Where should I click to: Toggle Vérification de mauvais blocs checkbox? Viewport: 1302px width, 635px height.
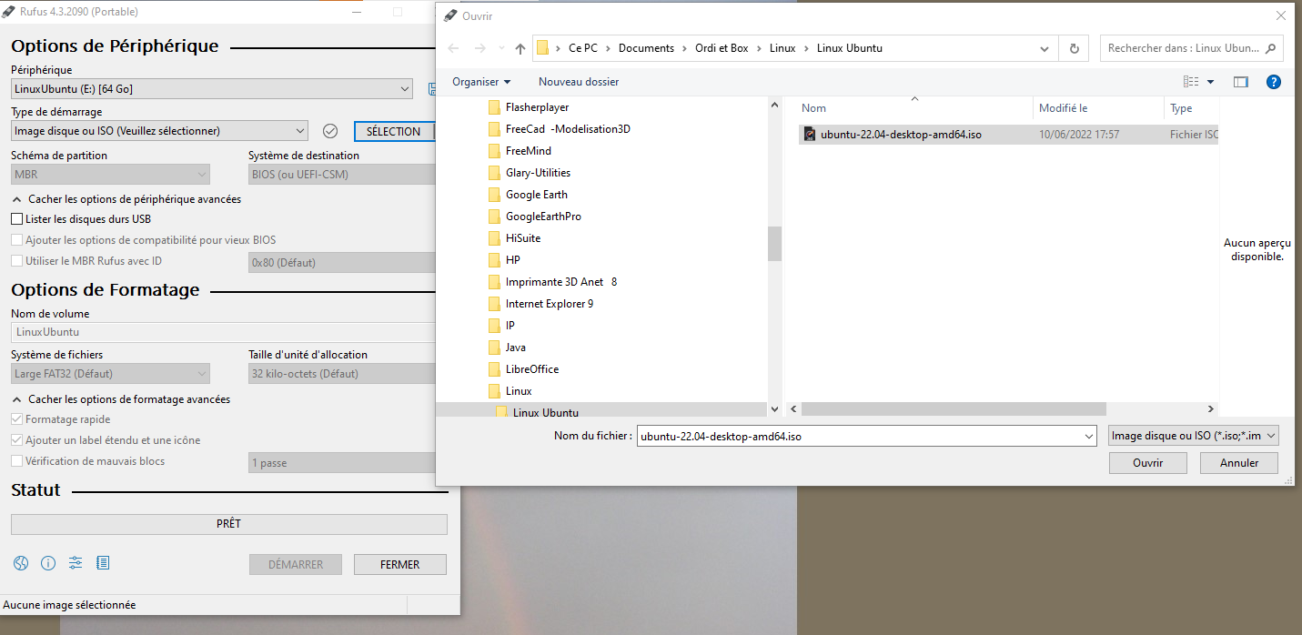(16, 461)
